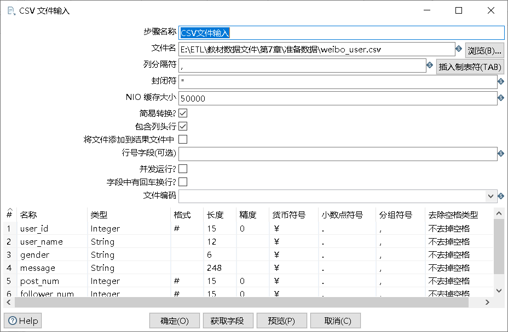Click the table scroll up arrow
Viewport: 508px width, 332px height.
pyautogui.click(x=499, y=214)
